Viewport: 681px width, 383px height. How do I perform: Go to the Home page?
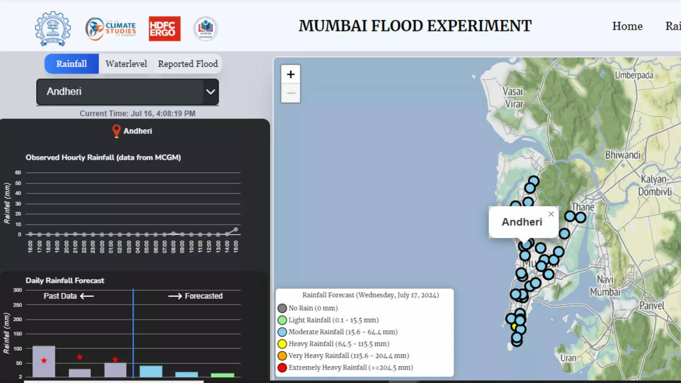627,26
